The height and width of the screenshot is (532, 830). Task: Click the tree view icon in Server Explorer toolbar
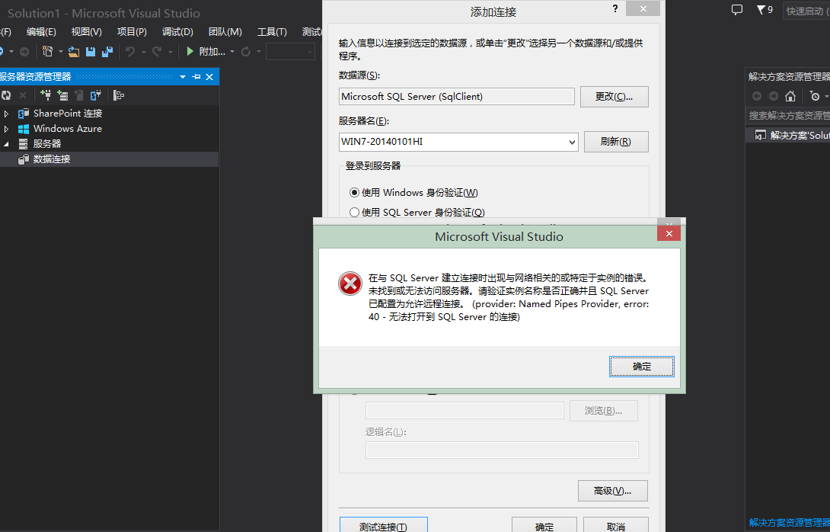[x=119, y=95]
